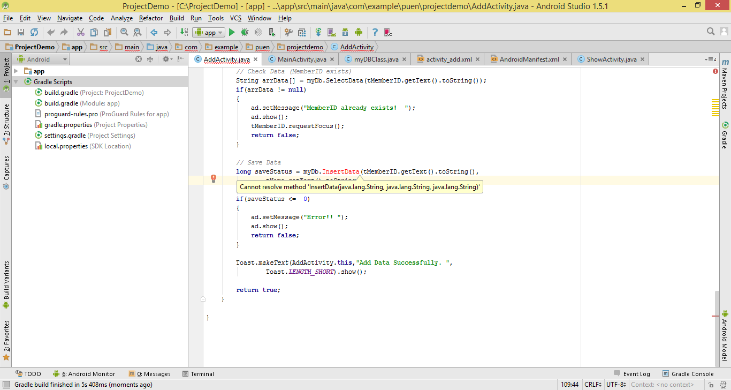The image size is (731, 390).
Task: Toggle the Android Model side panel
Action: coord(725,335)
